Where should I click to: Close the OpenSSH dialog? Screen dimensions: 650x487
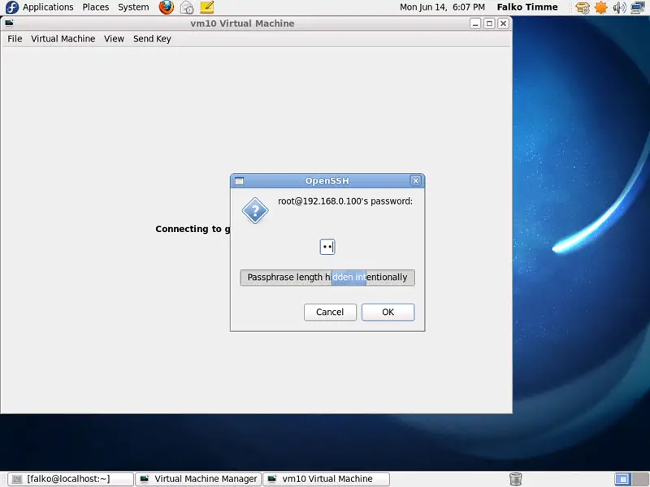(416, 180)
